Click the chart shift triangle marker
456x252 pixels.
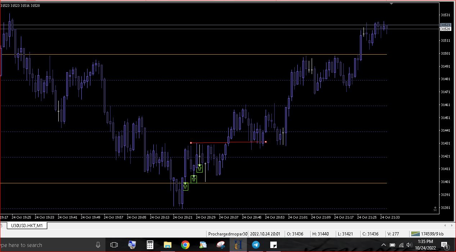392,4
